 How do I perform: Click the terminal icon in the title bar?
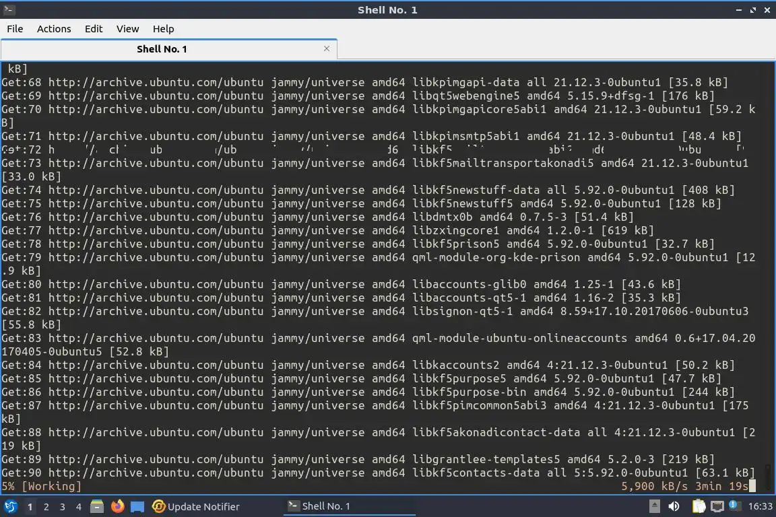pos(9,9)
